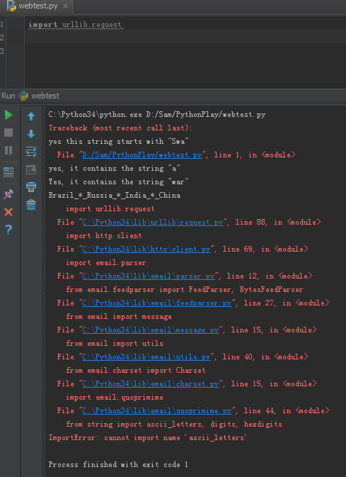Open help via the question mark icon

(x=8, y=230)
